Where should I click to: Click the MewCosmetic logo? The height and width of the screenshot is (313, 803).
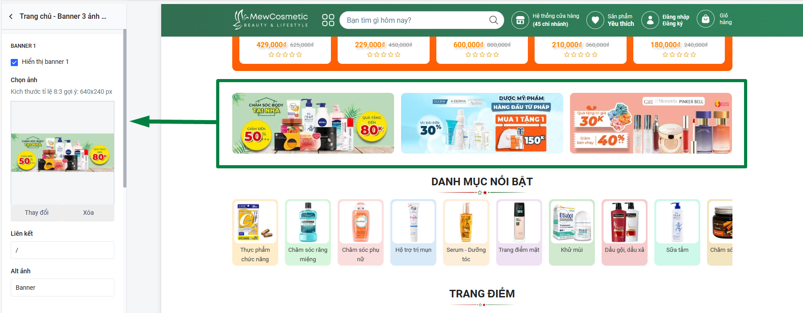(x=271, y=19)
